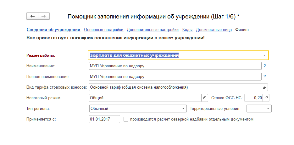Viewport: 294px width, 145px height.
Task: Click the Наименование text field
Action: click(175, 66)
